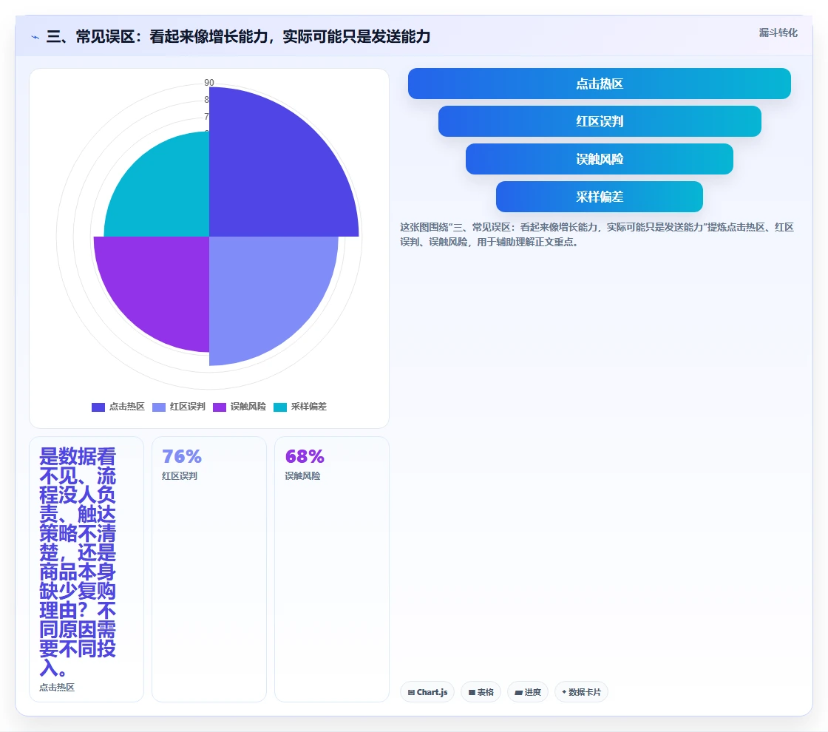Click the lightning icon before section title
The height and width of the screenshot is (732, 828).
[x=35, y=37]
